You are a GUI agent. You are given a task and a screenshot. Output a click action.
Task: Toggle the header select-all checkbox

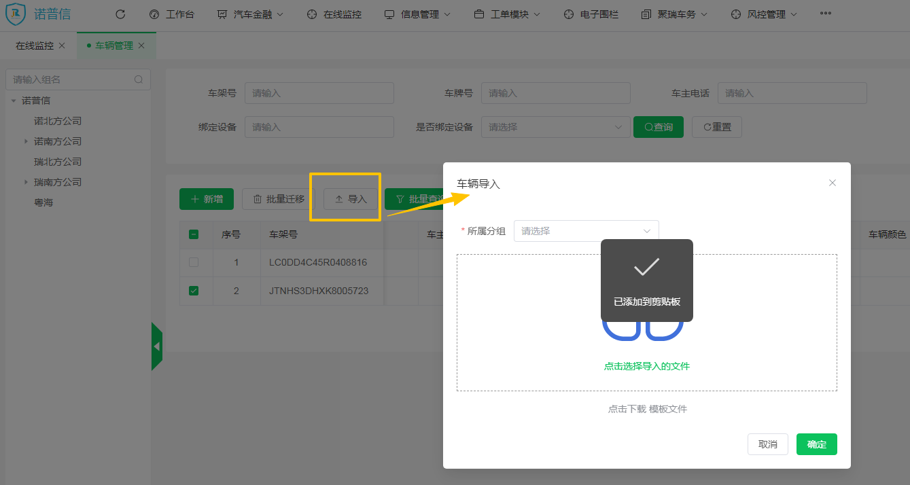pos(194,235)
